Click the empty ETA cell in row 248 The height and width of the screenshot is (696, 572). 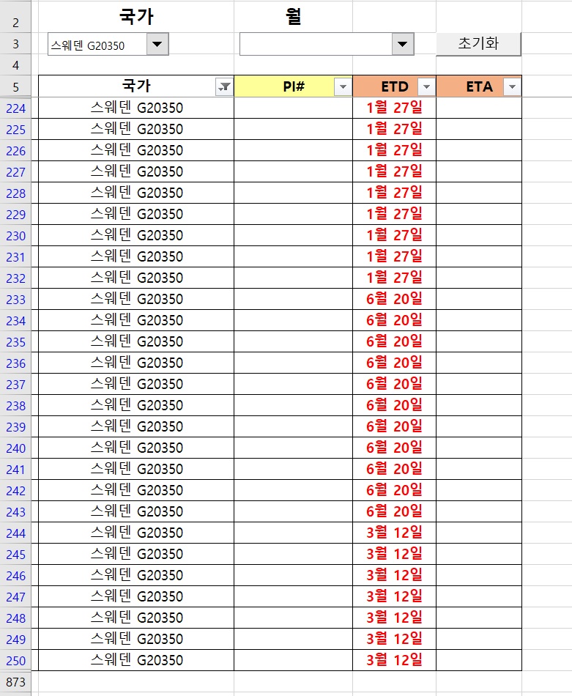click(x=479, y=618)
